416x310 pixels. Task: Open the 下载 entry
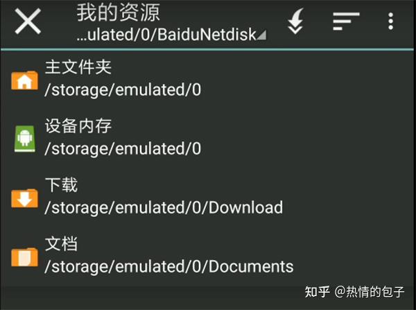208,196
